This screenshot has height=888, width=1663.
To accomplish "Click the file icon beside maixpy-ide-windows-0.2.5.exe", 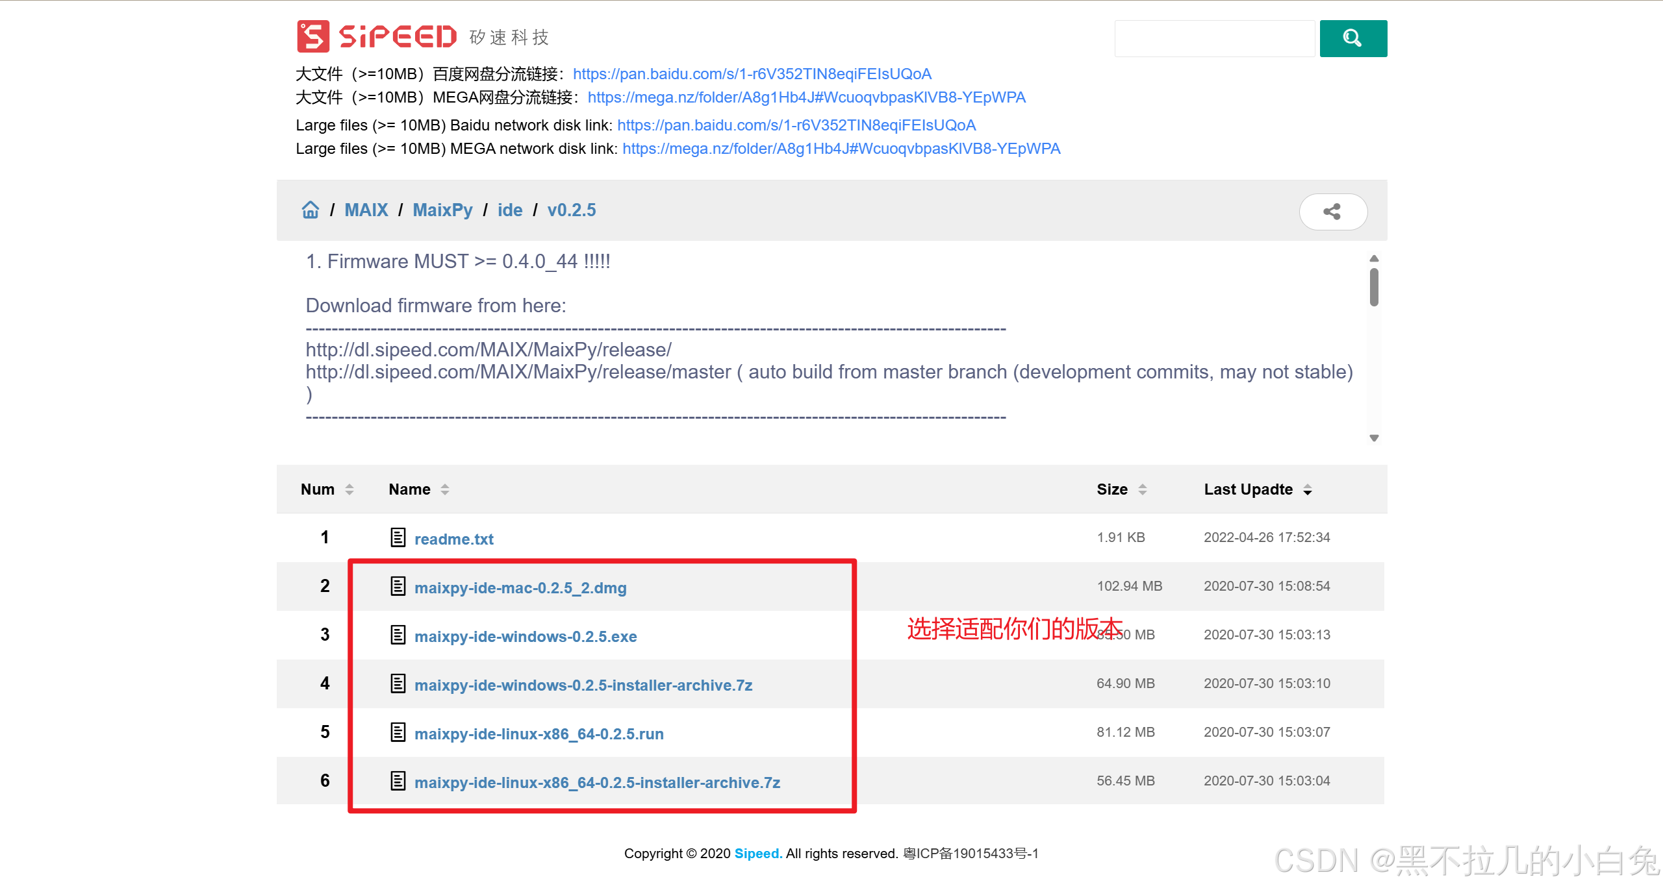I will pos(398,635).
